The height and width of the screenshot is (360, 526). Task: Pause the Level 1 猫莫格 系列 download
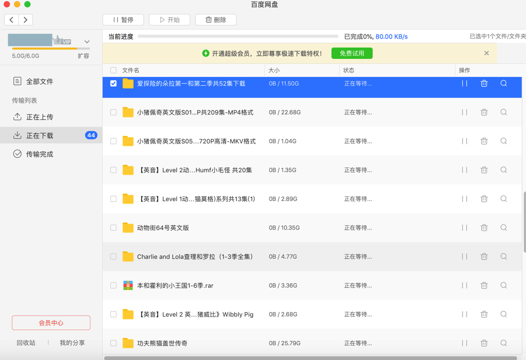point(464,199)
